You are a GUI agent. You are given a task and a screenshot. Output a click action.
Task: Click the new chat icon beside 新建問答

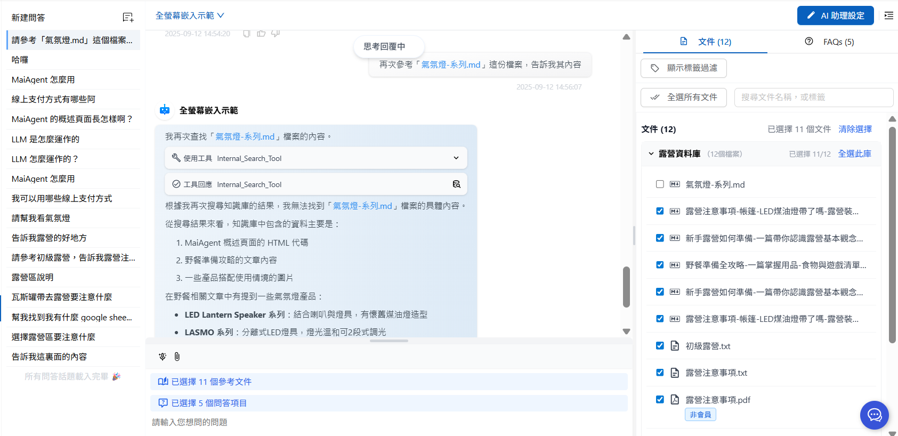point(128,18)
